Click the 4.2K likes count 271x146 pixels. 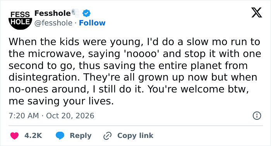33,136
